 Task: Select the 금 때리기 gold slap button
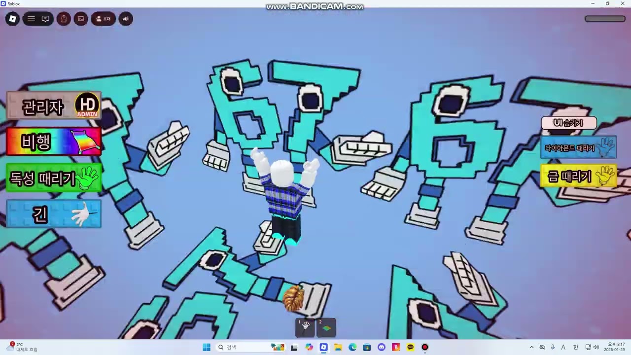578,176
